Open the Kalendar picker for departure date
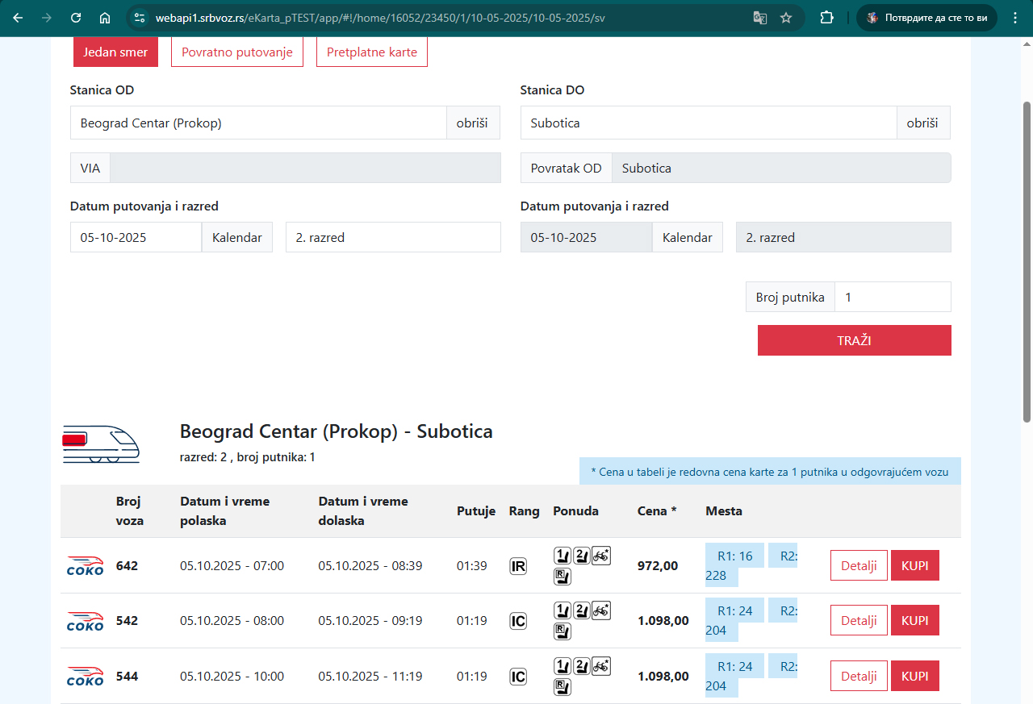The image size is (1033, 704). tap(236, 237)
